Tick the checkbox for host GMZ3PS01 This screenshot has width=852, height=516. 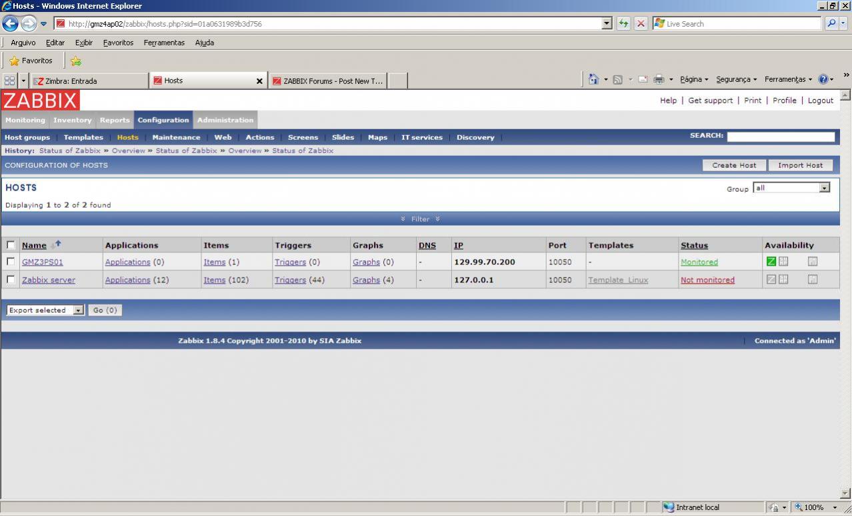coord(11,262)
